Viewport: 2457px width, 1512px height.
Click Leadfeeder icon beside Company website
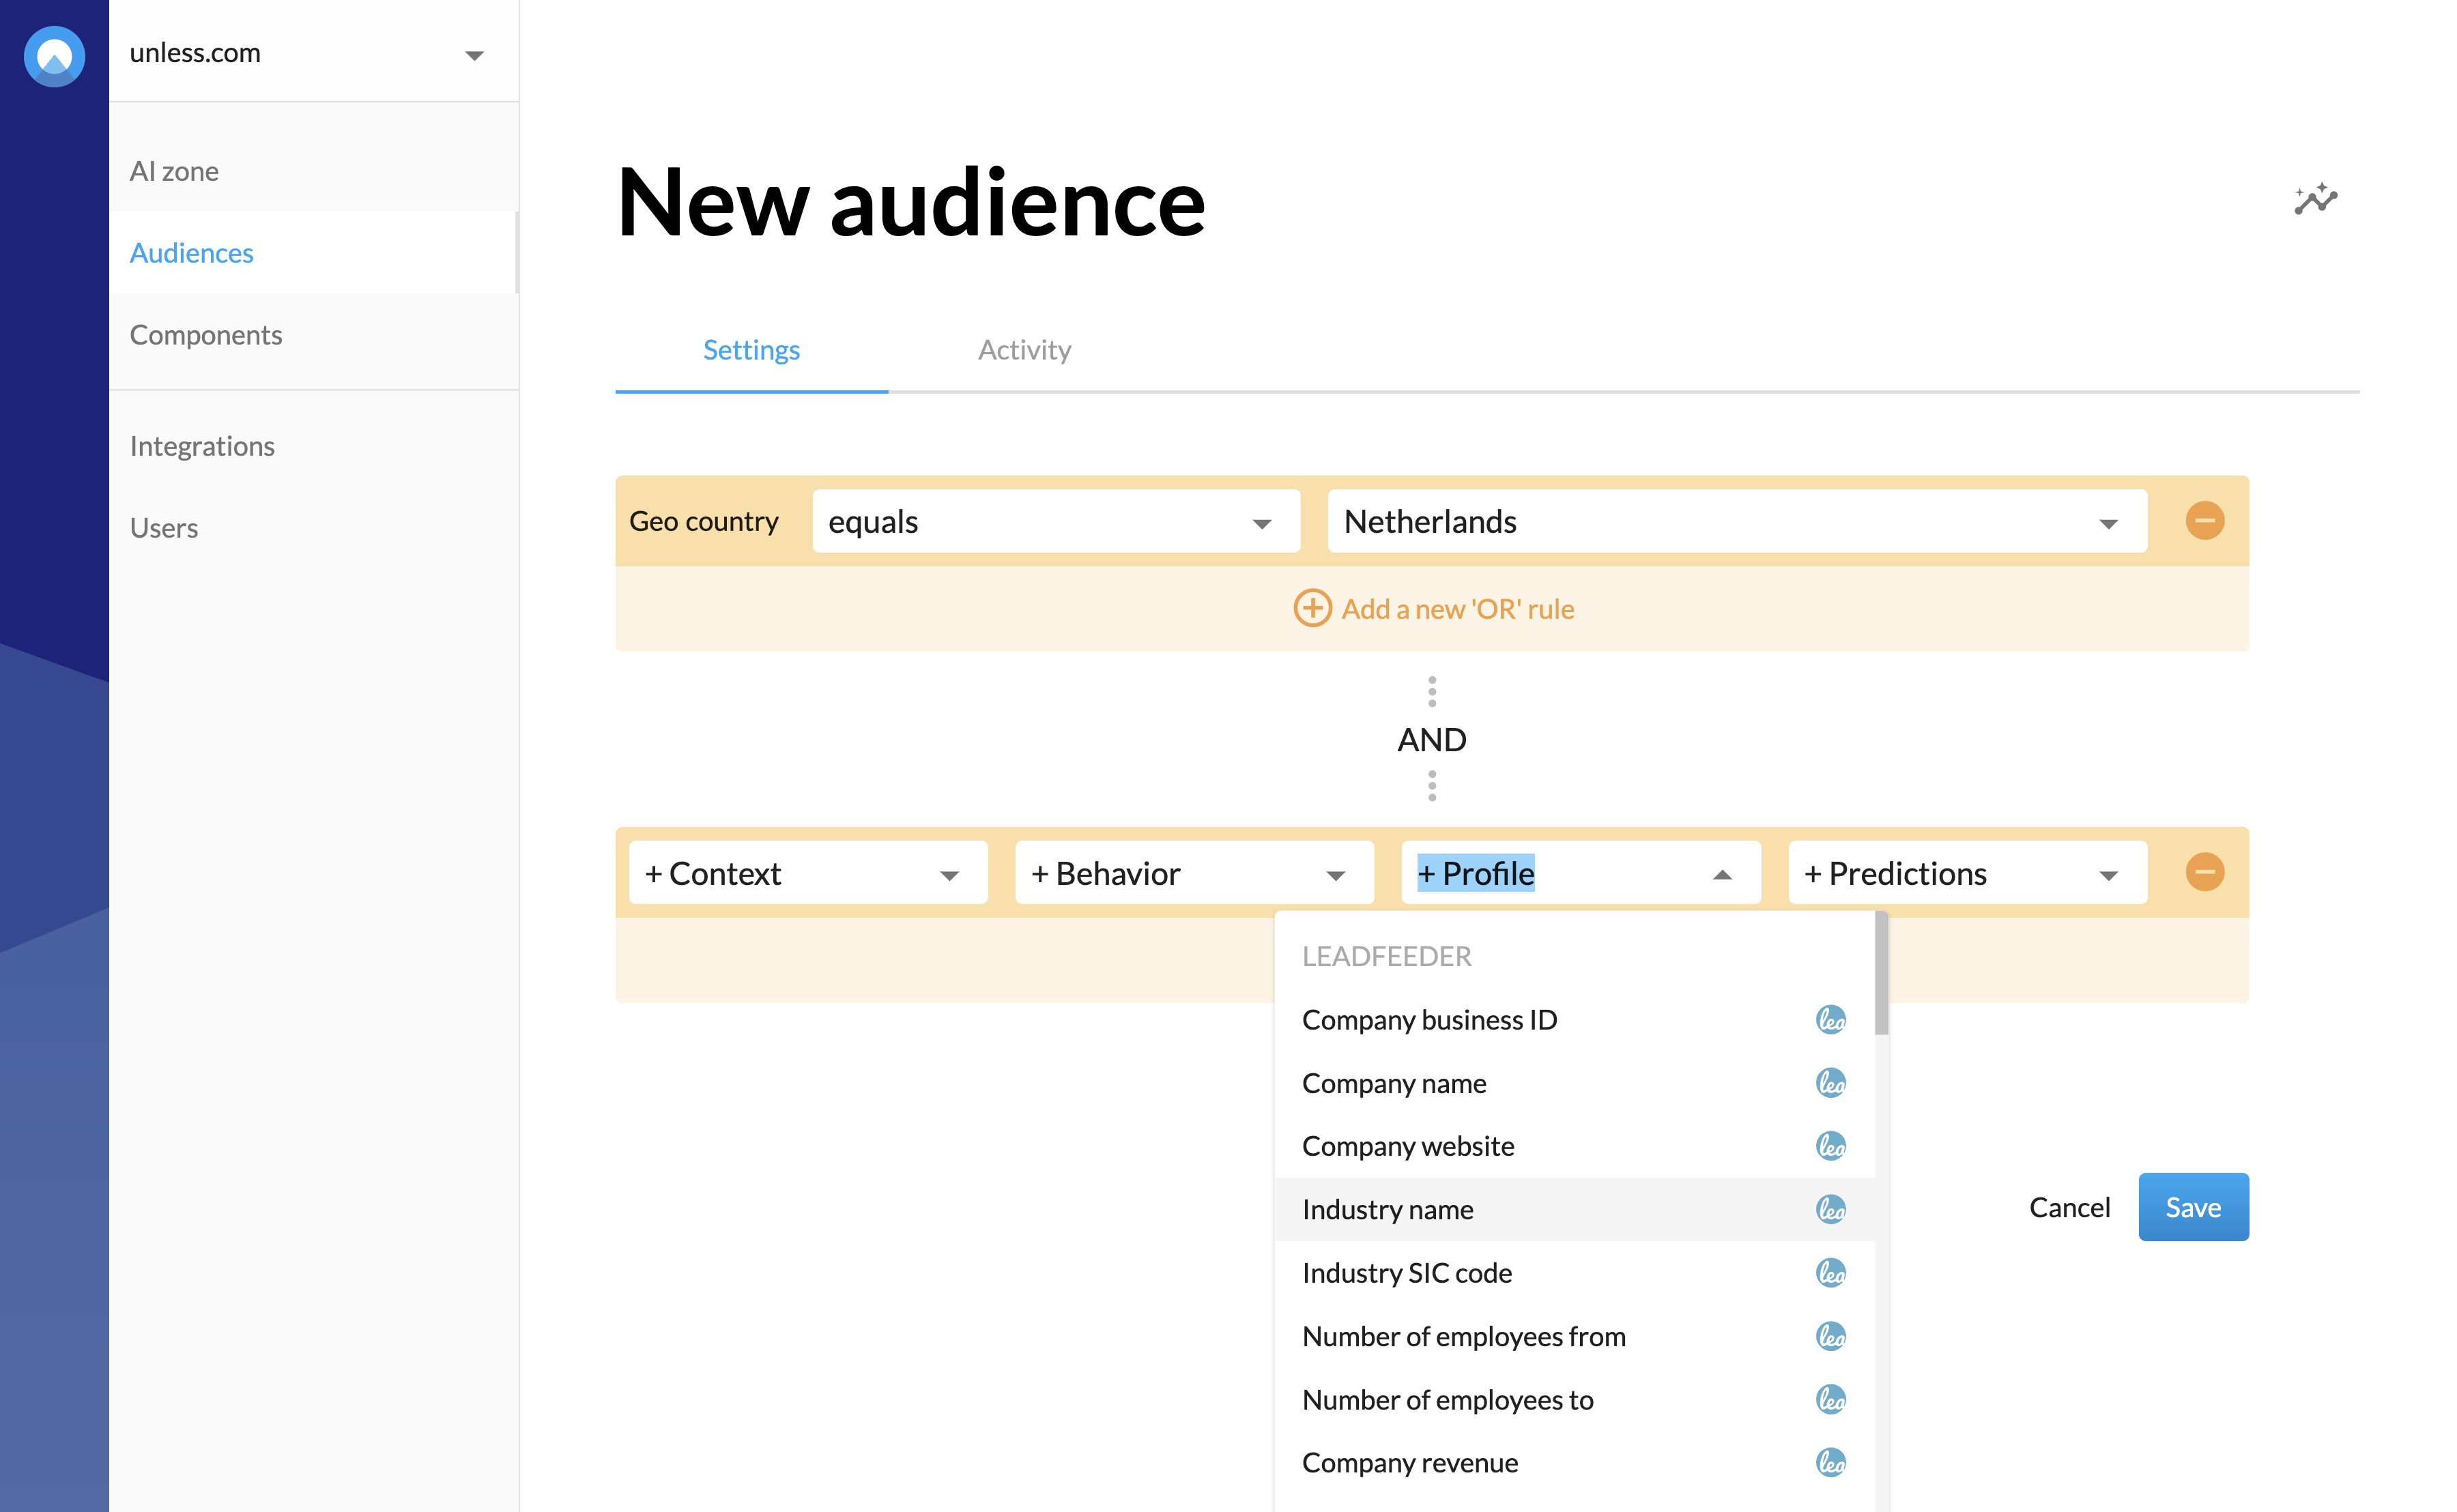[1830, 1146]
